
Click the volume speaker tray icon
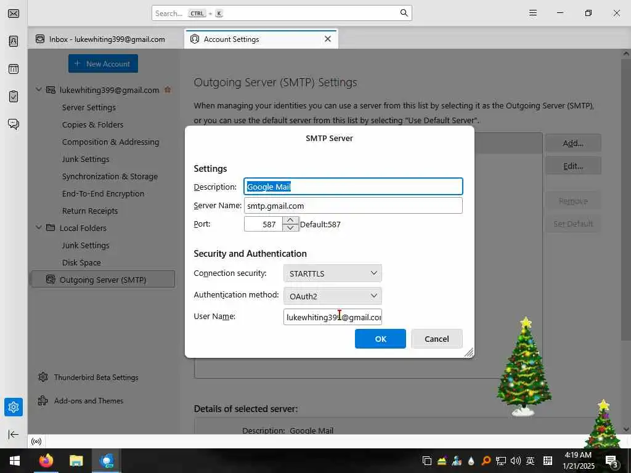516,461
